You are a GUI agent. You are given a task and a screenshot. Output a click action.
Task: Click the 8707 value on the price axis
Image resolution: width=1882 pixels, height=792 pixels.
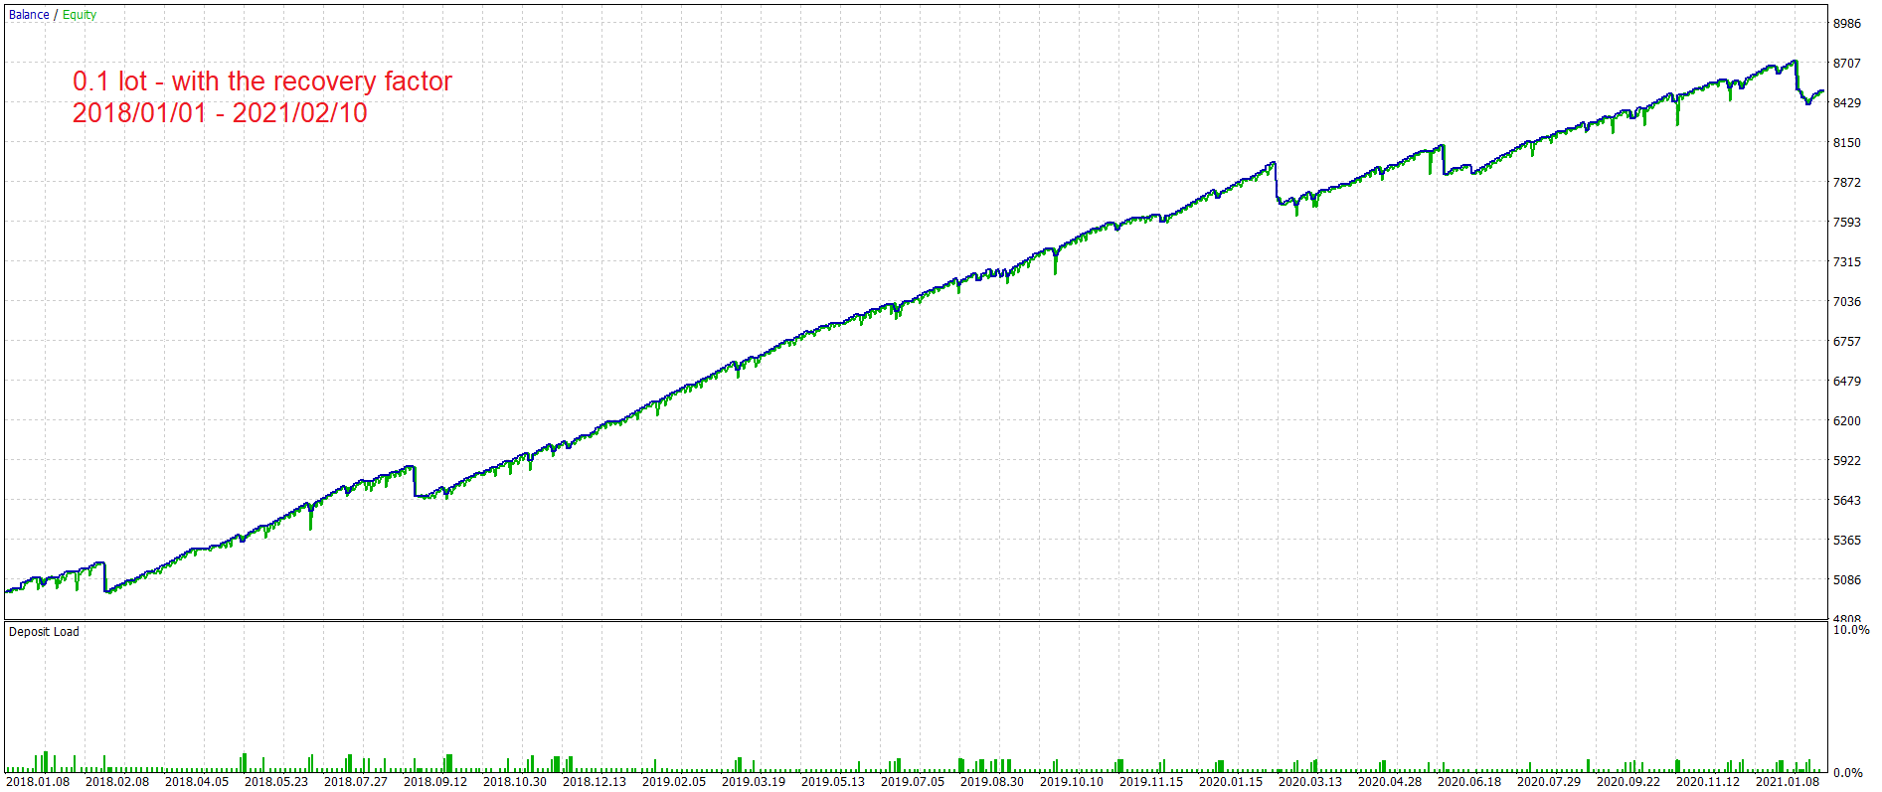click(1847, 64)
